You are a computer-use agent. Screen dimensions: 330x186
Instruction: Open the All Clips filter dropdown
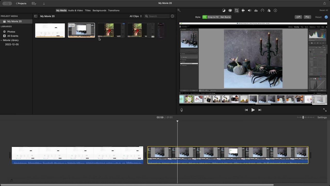pyautogui.click(x=136, y=16)
